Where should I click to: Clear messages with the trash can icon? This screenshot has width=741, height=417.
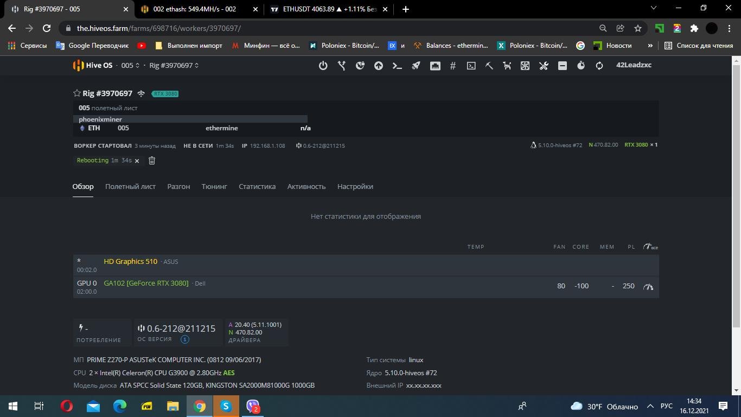[152, 160]
